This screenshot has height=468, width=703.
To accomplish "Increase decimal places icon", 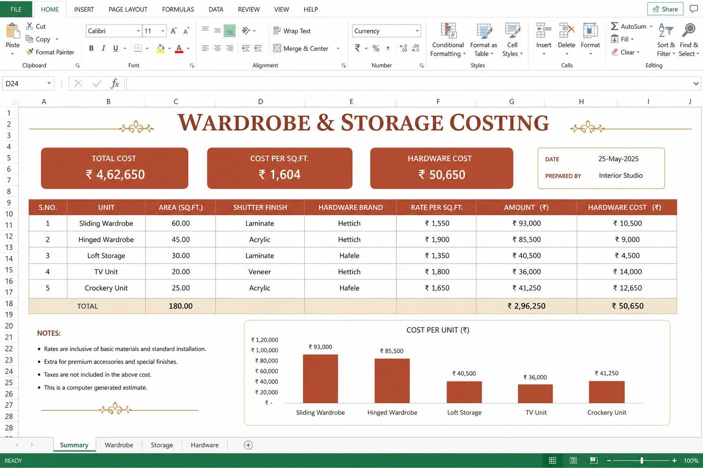I will pyautogui.click(x=403, y=48).
